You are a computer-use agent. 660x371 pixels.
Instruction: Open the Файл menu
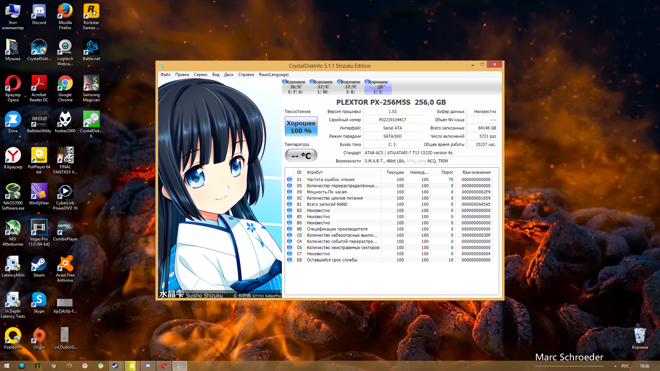click(165, 75)
